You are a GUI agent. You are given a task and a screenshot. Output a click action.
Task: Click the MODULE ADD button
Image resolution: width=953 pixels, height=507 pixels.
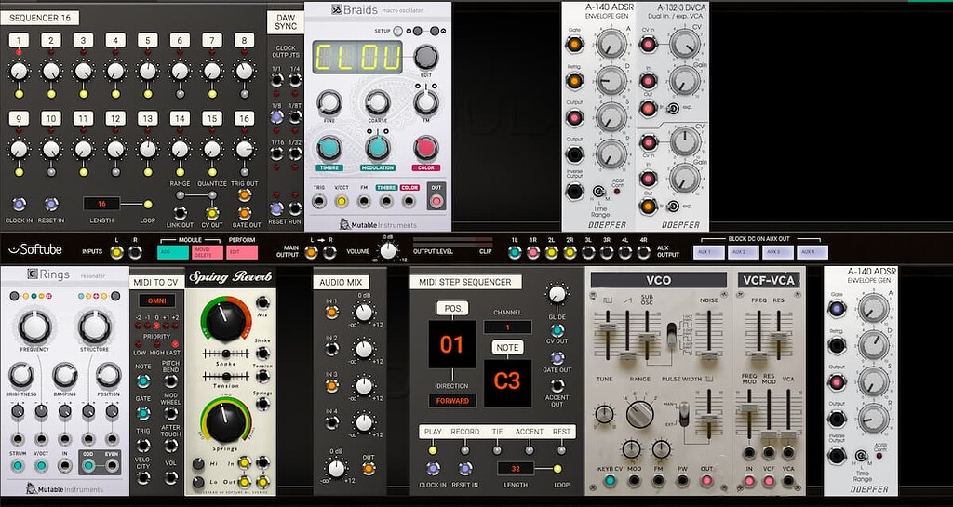coord(172,252)
